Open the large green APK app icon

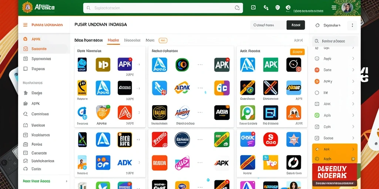(x=271, y=65)
